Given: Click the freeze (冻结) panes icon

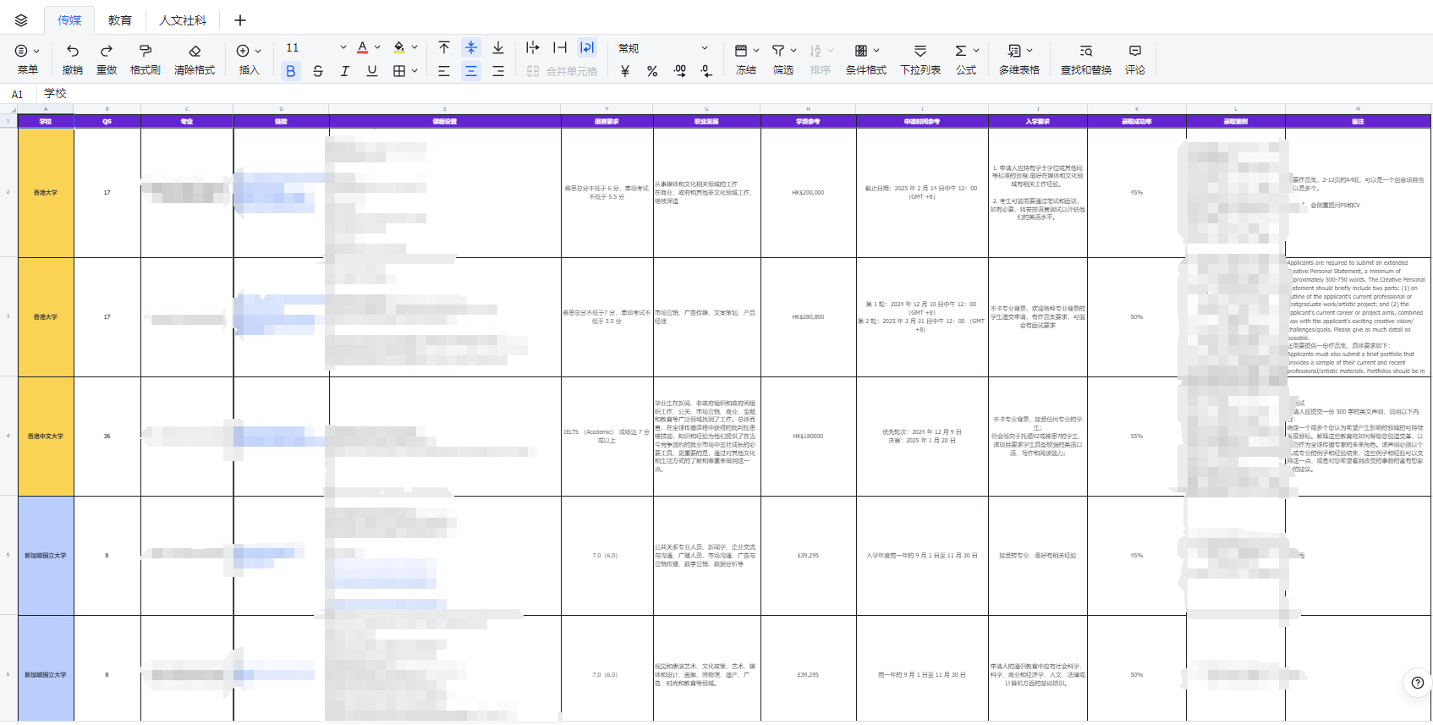Looking at the screenshot, I should point(741,51).
